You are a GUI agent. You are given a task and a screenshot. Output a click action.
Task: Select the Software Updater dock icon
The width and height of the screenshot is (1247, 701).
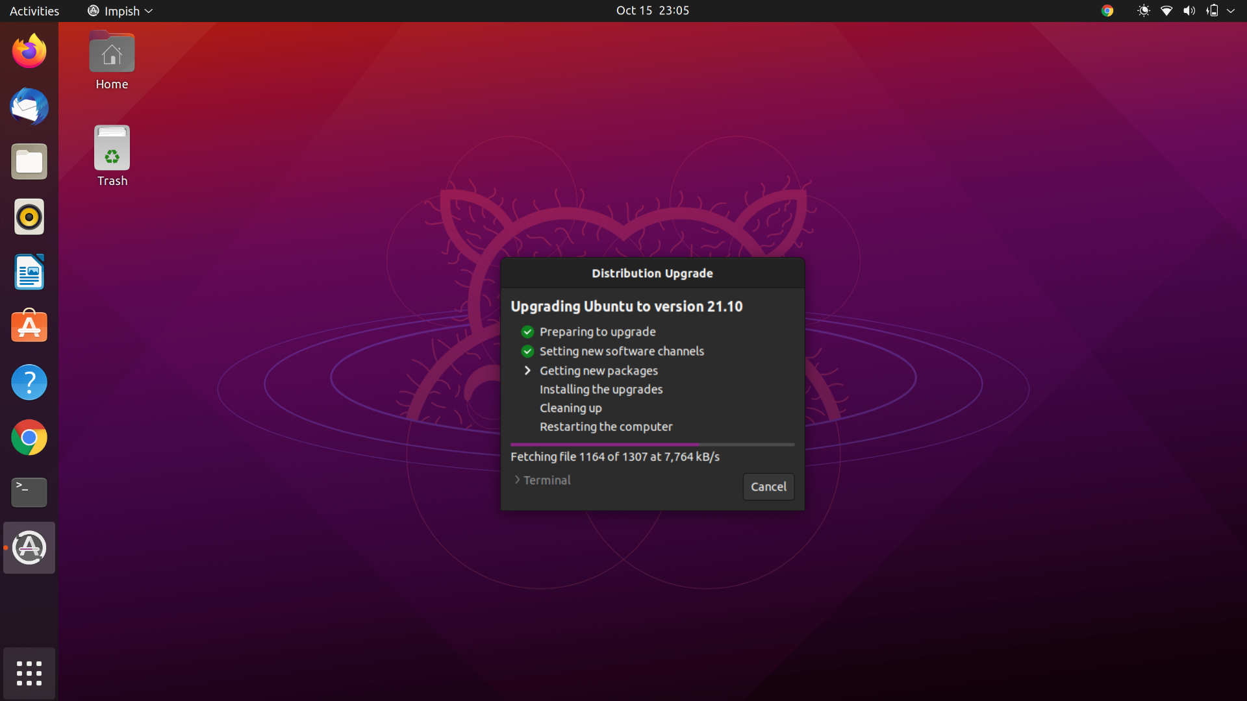click(29, 548)
